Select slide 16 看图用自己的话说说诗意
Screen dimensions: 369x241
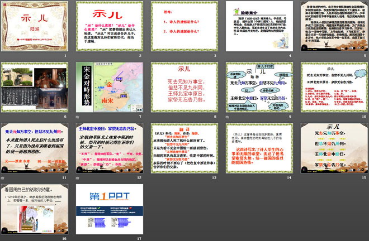[x=35, y=209]
